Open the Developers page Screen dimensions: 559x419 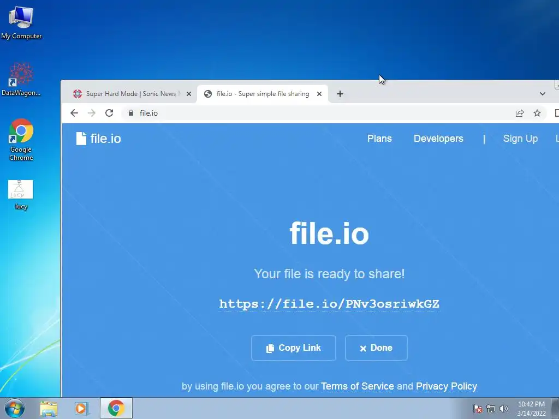tap(438, 139)
